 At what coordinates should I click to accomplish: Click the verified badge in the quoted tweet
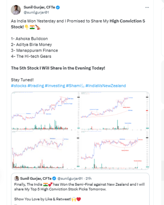[54, 178]
